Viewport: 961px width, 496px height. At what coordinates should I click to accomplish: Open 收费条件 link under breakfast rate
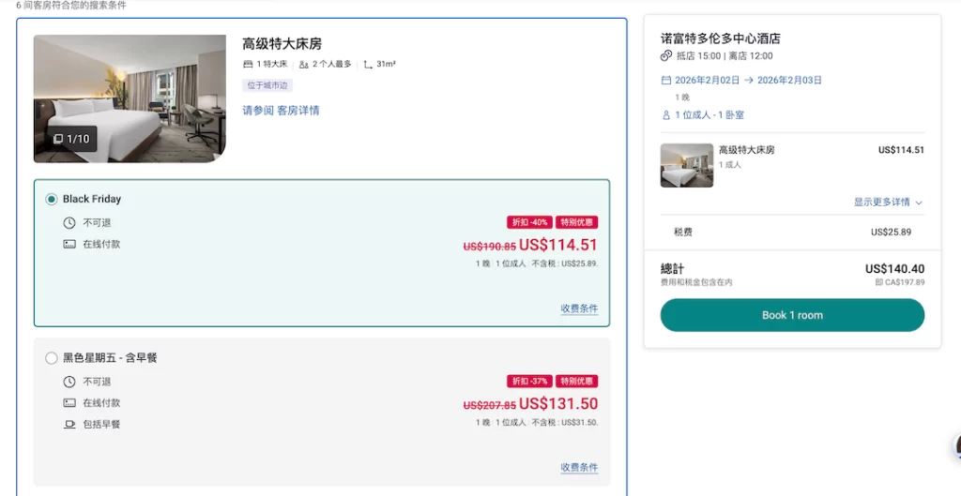point(579,467)
